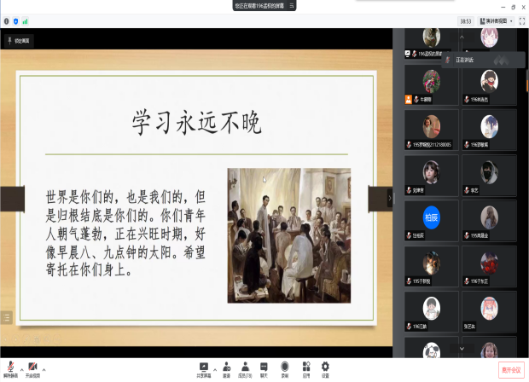Collapse the participant video panel using side arrow
The height and width of the screenshot is (382, 529).
coord(390,198)
